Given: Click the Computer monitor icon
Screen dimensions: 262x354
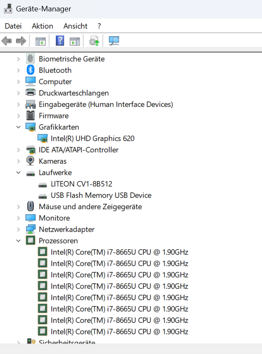Looking at the screenshot, I should pos(30,82).
